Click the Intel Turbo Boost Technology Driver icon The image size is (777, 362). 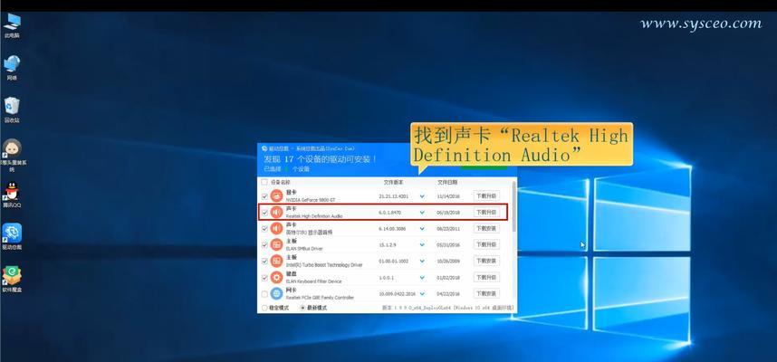click(276, 262)
